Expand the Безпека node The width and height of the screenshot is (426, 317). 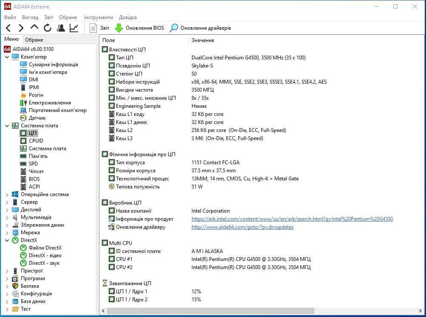pos(7,286)
